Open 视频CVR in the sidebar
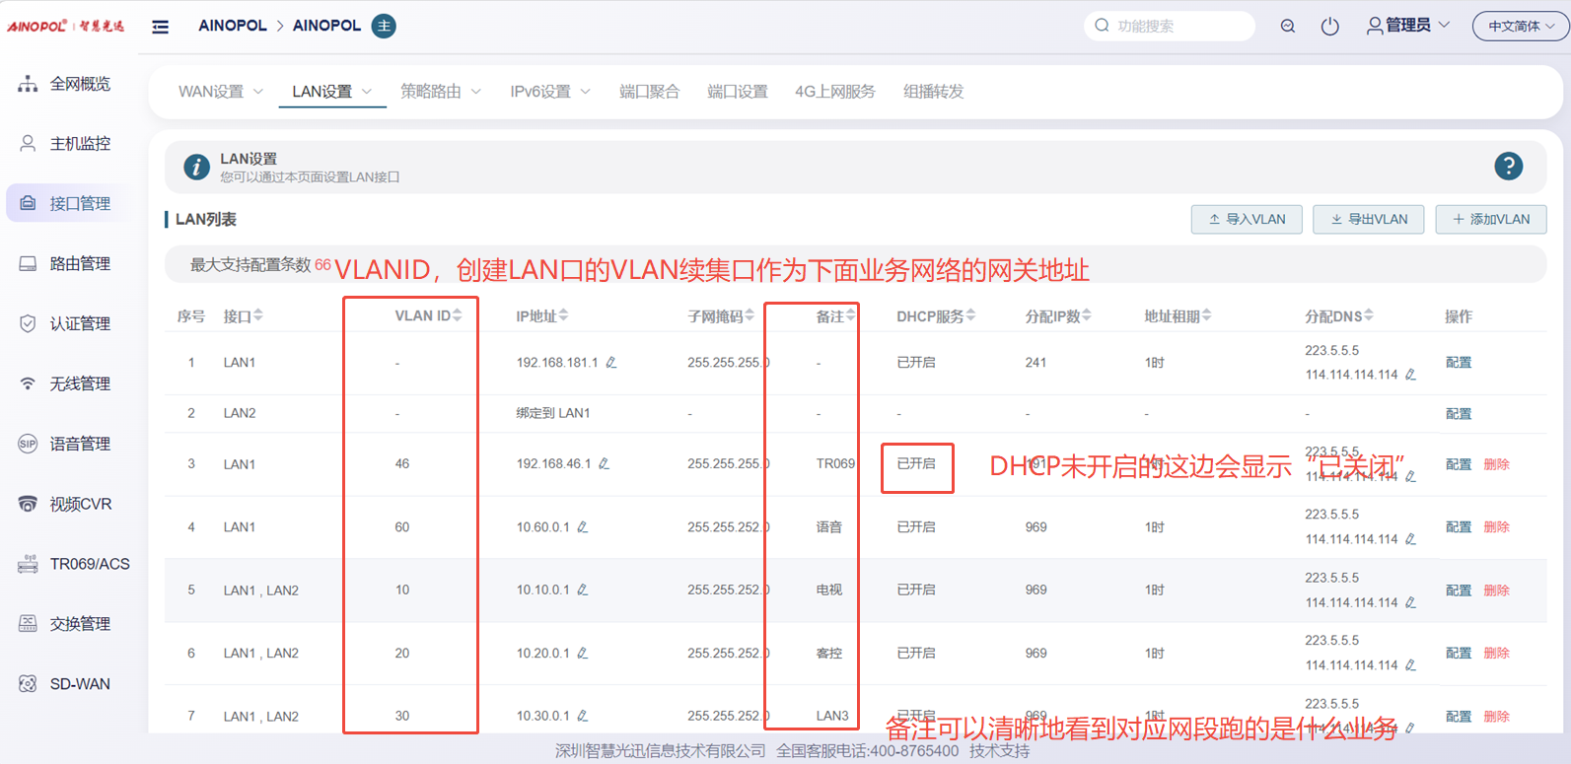Screen dimensions: 1571x764 pos(80,504)
